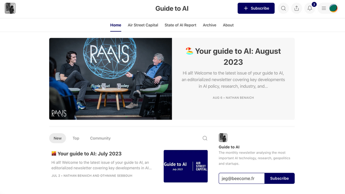Open the July 2023 guide post title

pos(86,154)
